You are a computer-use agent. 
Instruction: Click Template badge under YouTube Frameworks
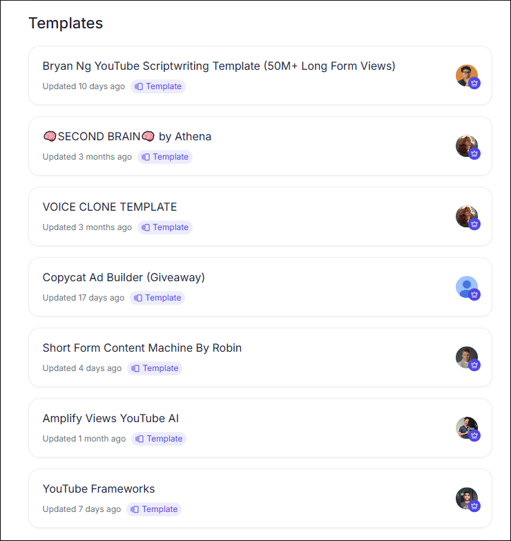tap(154, 509)
